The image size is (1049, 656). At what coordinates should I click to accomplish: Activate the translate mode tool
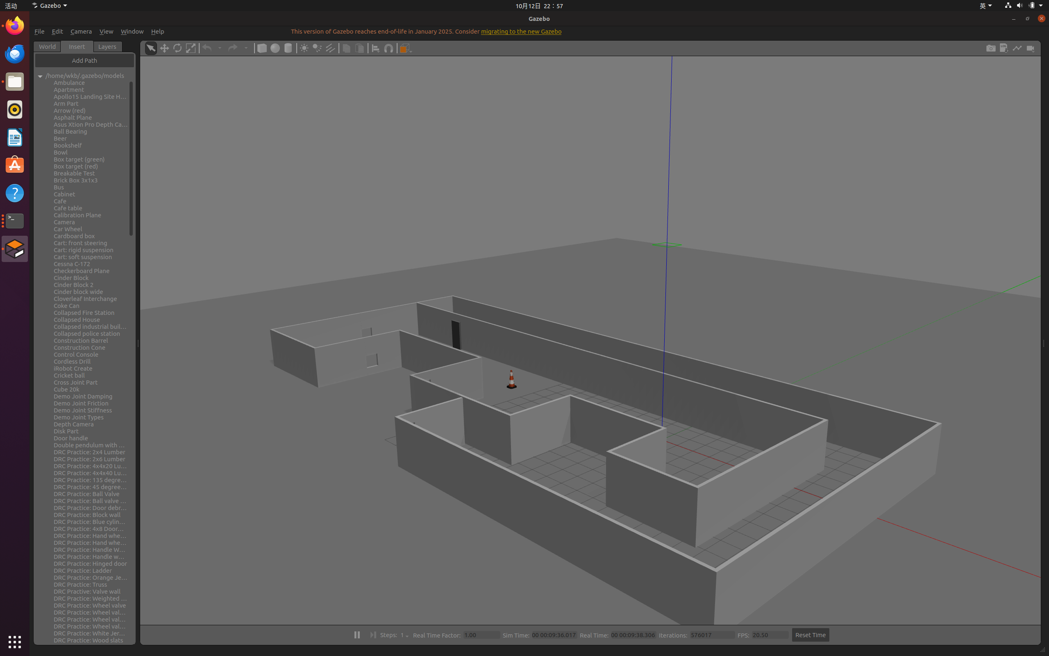[x=164, y=48]
